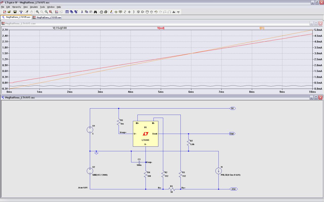Image resolution: width=324 pixels, height=202 pixels.
Task: Select the V1 voltage source symbol
Action: coord(90,130)
